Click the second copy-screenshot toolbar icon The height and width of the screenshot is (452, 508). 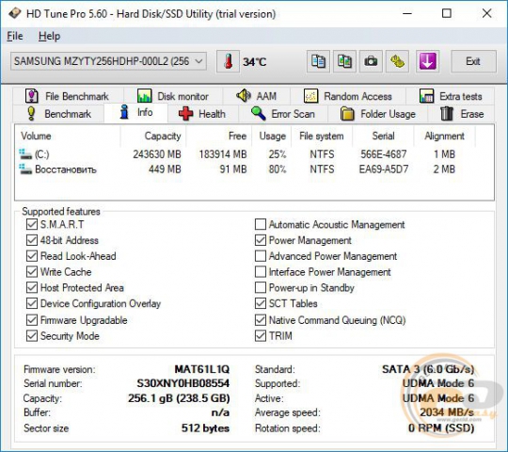click(344, 61)
